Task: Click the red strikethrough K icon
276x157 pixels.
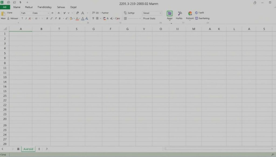Action: (x=30, y=19)
